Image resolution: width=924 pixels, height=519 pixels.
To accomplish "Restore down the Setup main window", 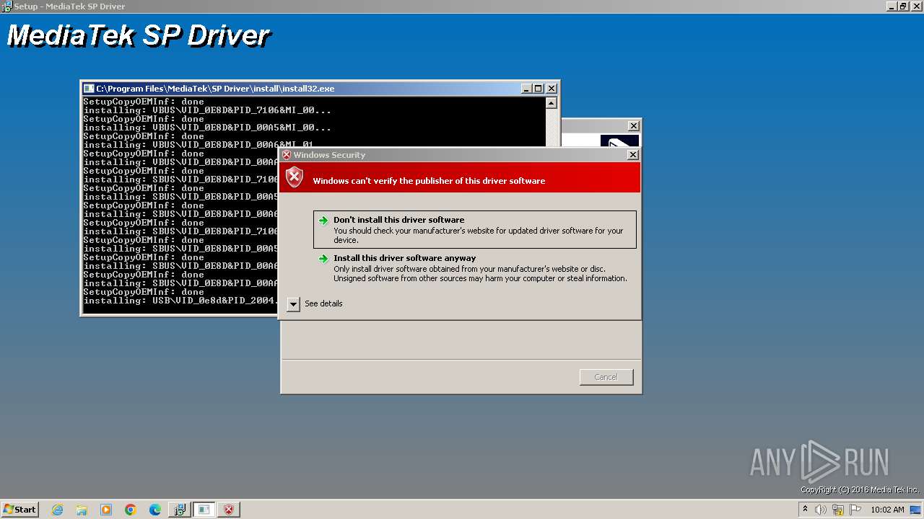I will coord(904,6).
